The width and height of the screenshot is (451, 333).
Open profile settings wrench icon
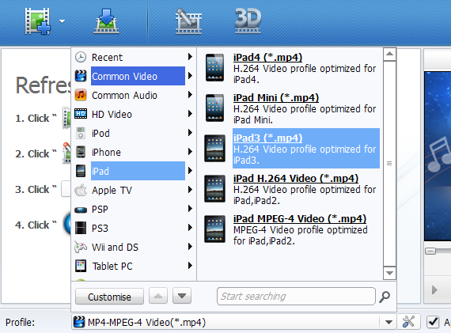(408, 322)
